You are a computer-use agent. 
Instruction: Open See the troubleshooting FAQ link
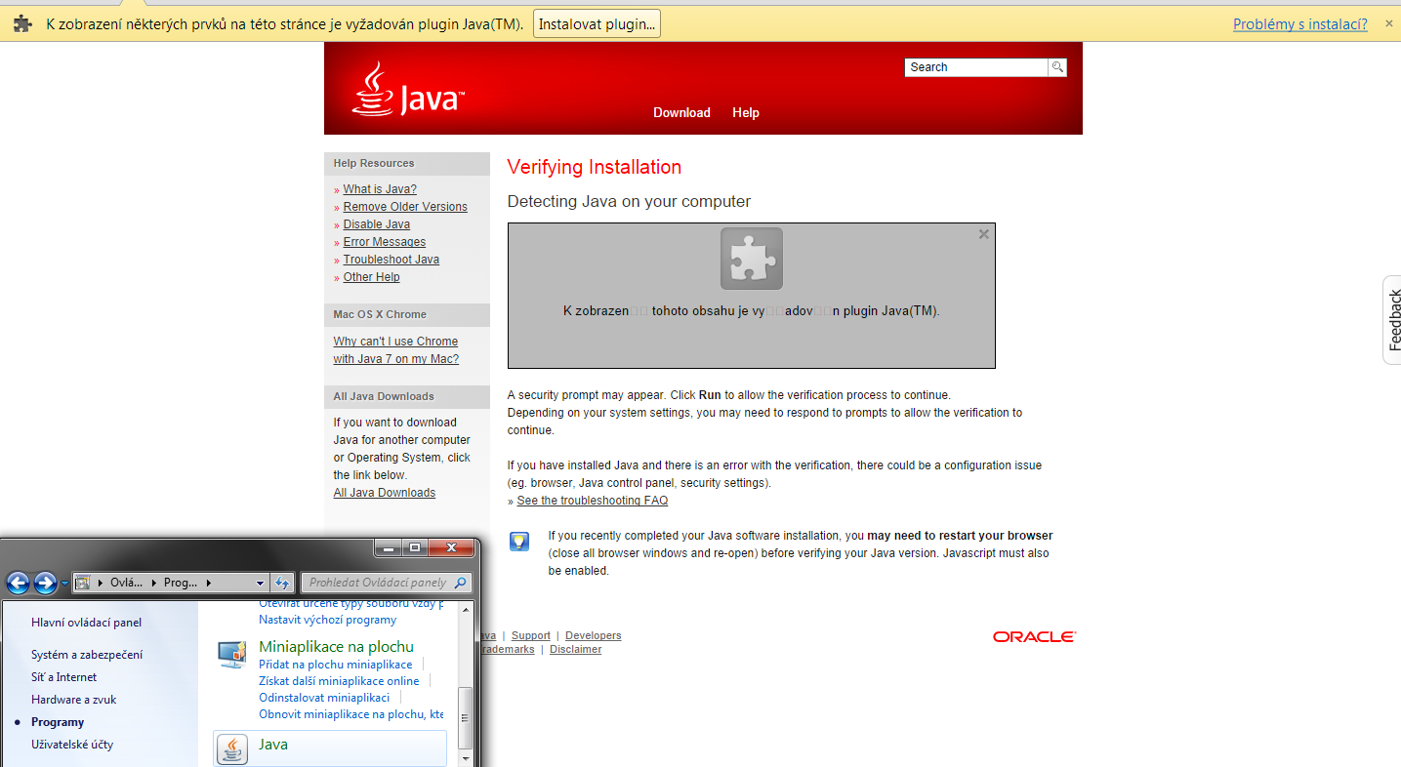click(593, 501)
